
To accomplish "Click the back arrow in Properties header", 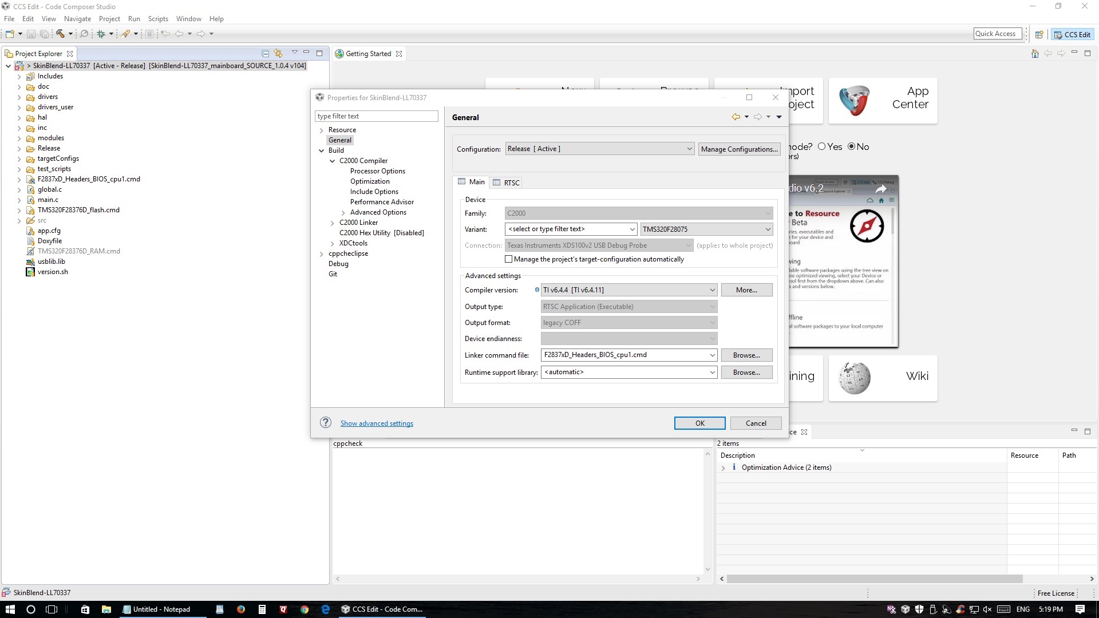I will [736, 117].
